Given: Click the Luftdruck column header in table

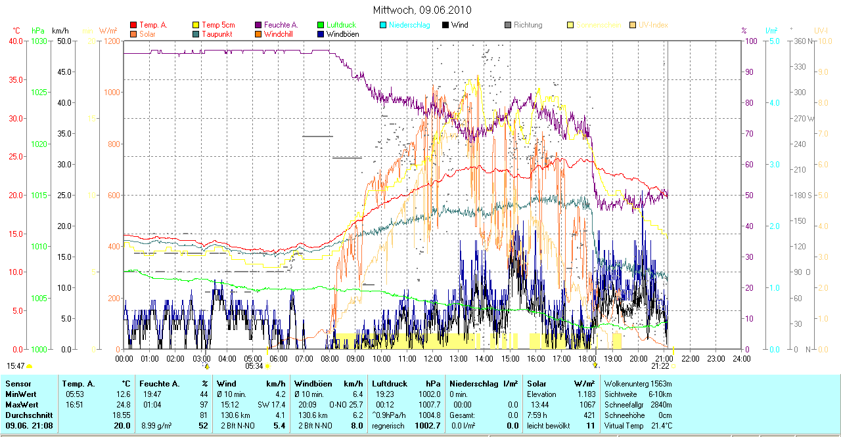Looking at the screenshot, I should click(389, 383).
